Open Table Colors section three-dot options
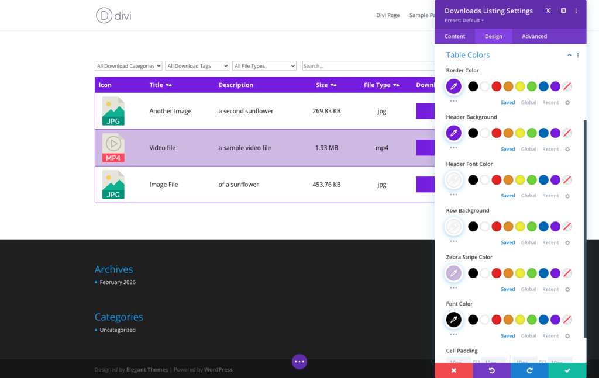This screenshot has height=378, width=599. 578,55
